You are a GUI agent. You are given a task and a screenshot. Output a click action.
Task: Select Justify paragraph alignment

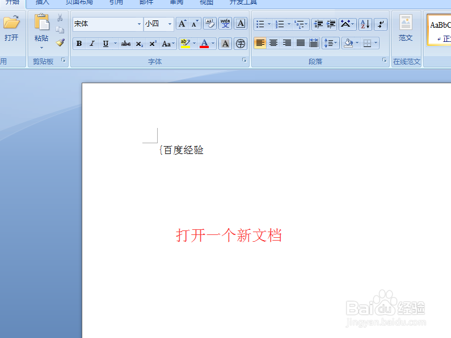point(300,43)
